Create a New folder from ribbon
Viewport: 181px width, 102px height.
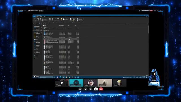point(61,20)
